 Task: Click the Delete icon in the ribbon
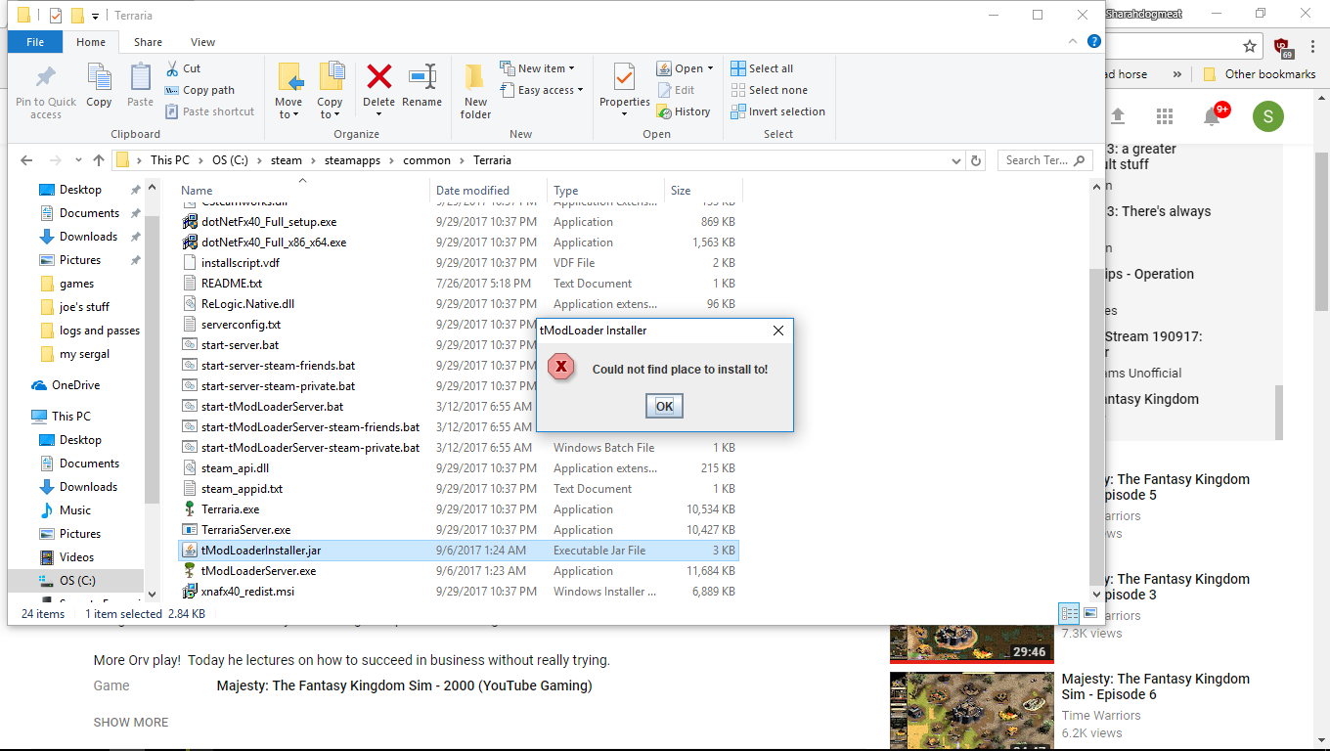378,77
